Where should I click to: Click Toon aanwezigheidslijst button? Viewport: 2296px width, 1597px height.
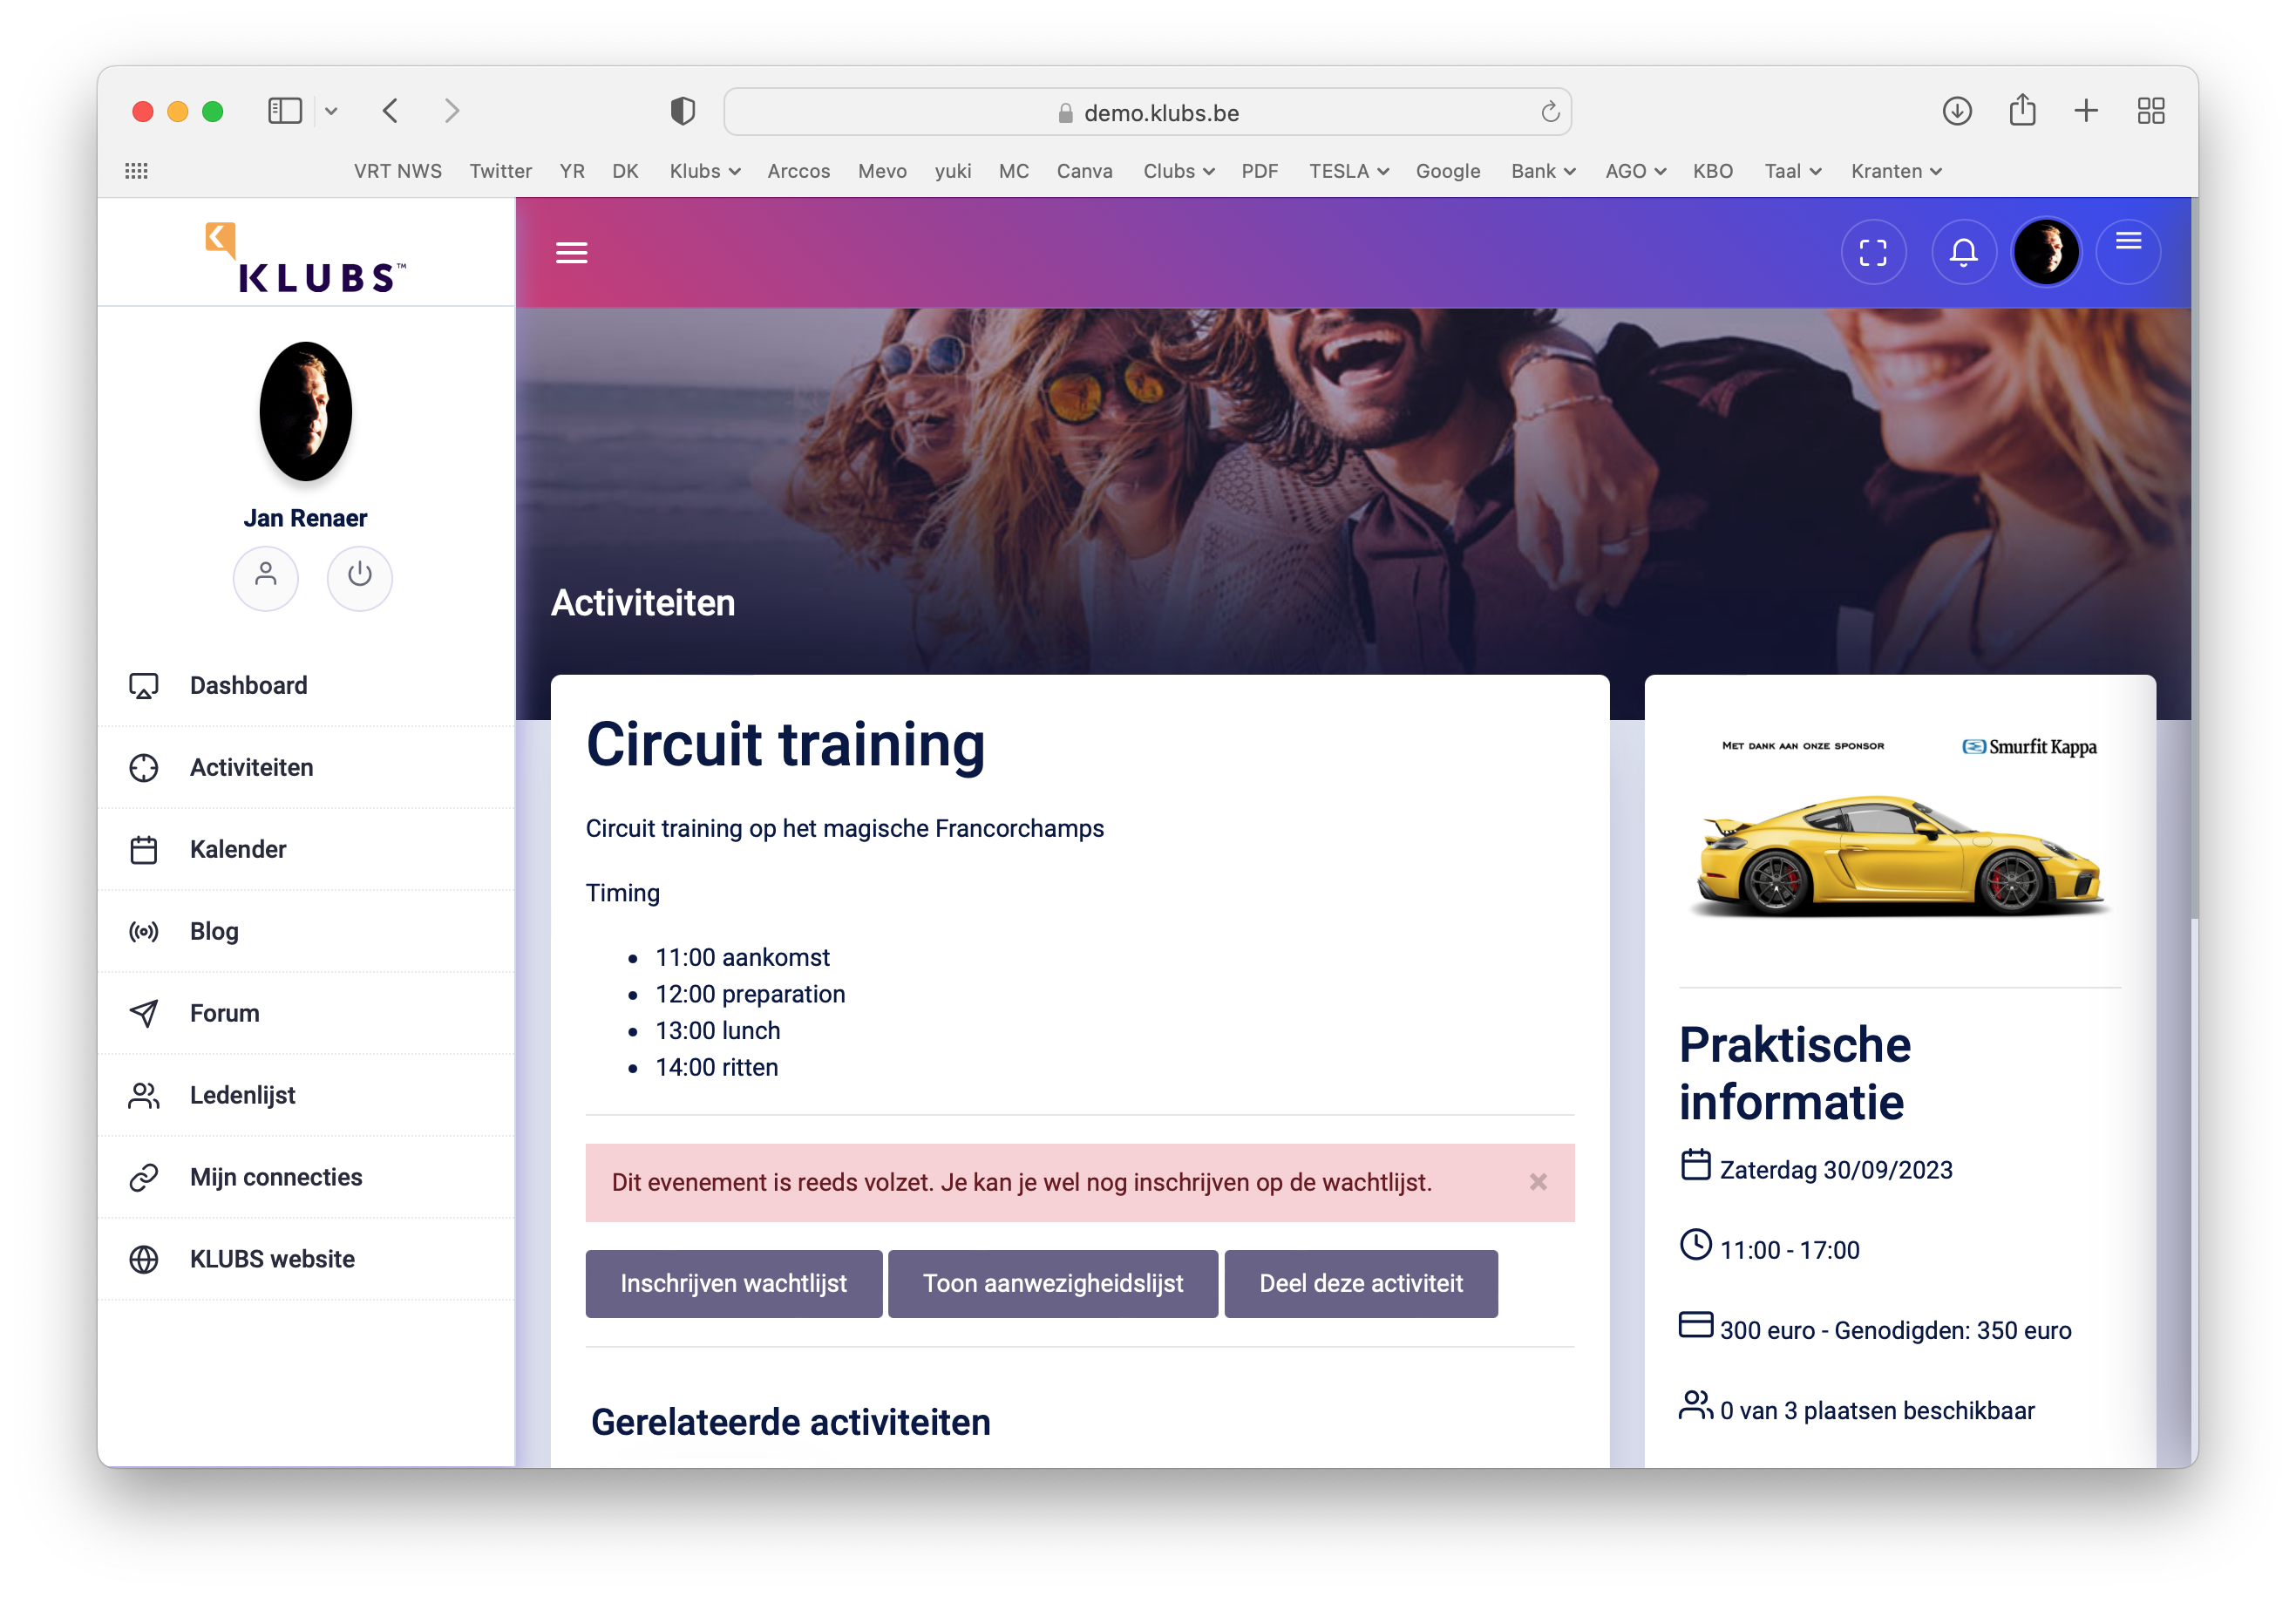tap(1052, 1283)
